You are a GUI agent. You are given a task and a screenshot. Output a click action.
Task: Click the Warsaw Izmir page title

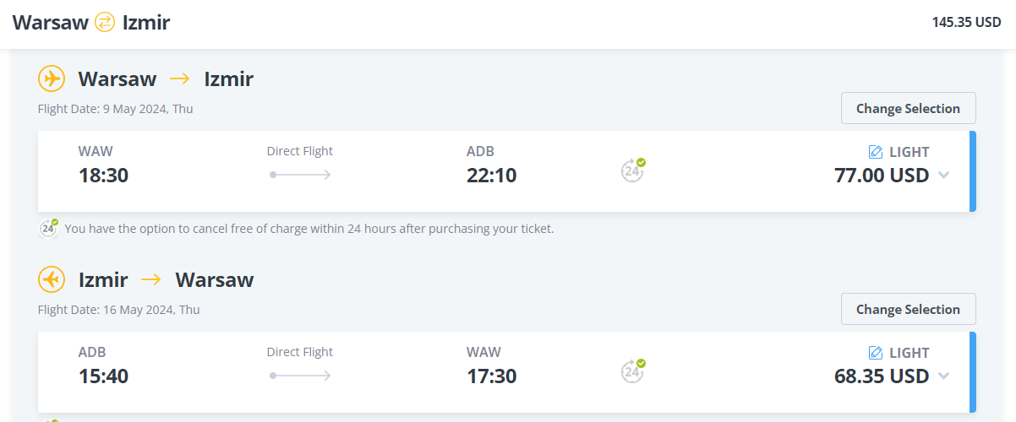click(91, 23)
